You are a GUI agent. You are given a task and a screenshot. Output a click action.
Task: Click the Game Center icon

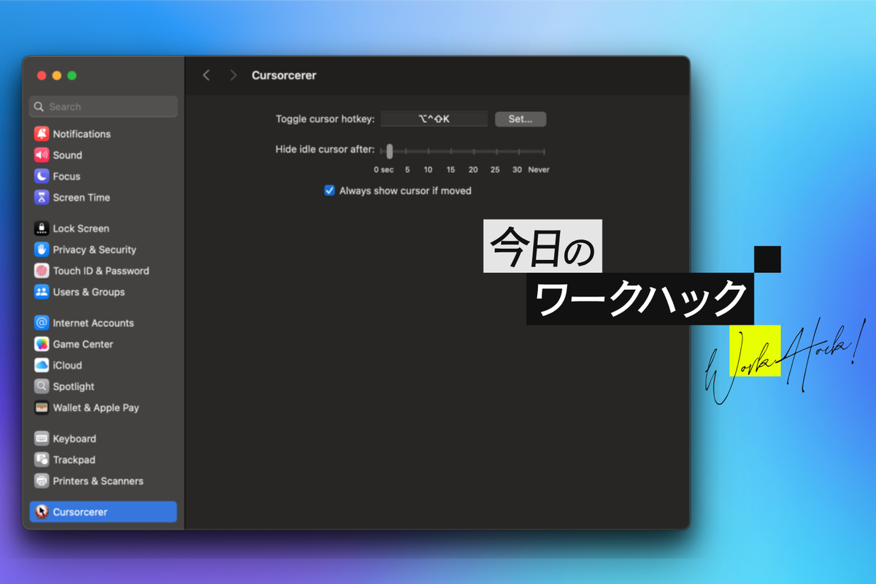42,345
